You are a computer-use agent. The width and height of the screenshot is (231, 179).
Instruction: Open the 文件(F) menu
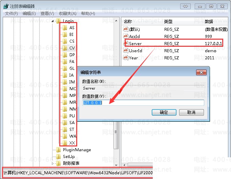coord(11,14)
